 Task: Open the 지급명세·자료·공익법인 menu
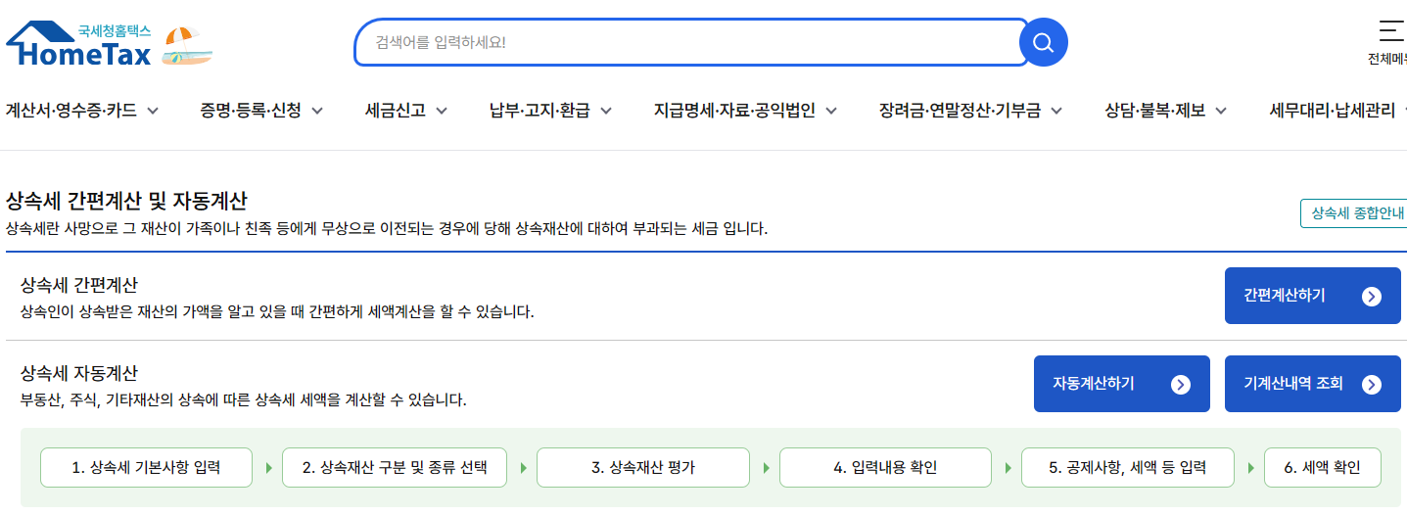coord(744,111)
